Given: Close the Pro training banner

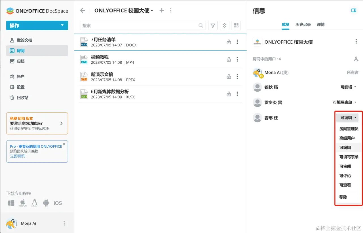Looking at the screenshot, I should [x=64, y=144].
